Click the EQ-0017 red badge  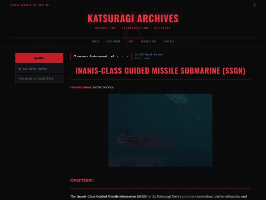point(39,58)
